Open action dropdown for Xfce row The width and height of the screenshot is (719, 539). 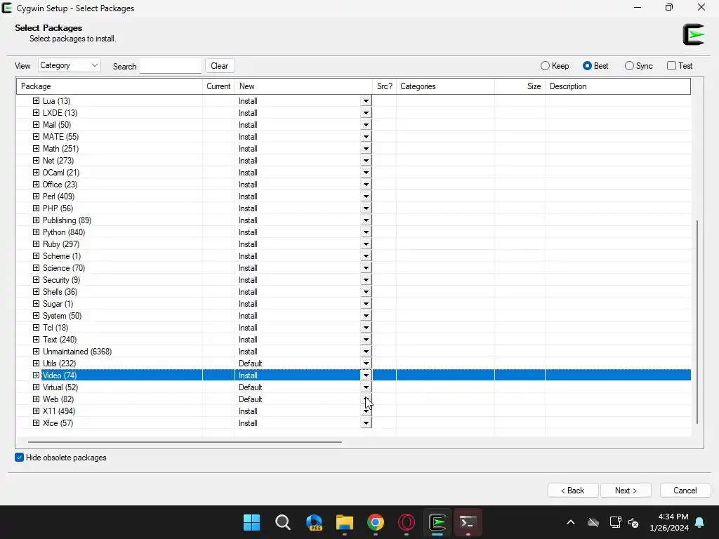click(366, 423)
